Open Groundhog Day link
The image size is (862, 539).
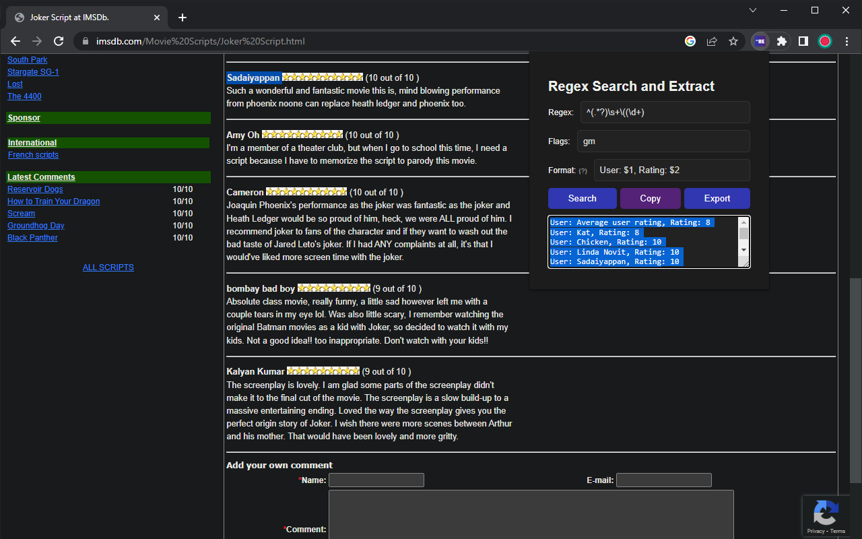tap(36, 226)
